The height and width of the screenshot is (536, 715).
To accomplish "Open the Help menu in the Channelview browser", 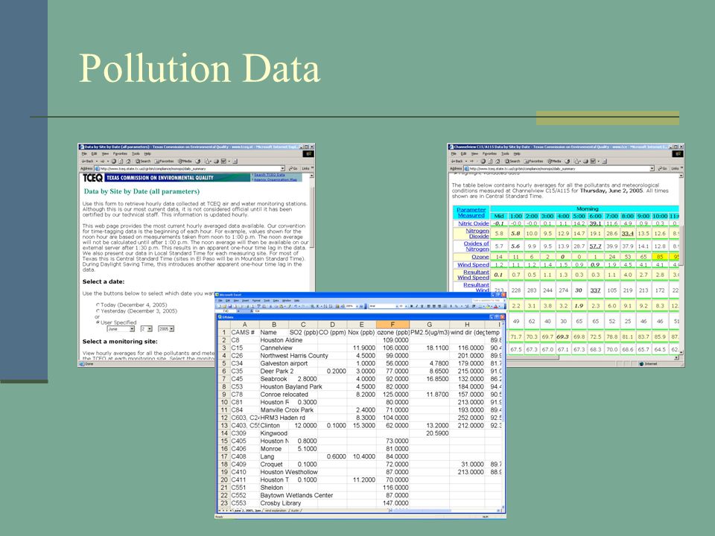I will point(517,153).
